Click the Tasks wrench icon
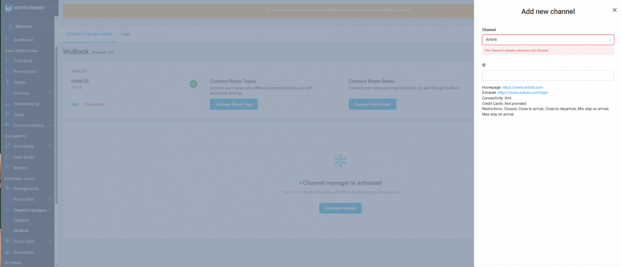The width and height of the screenshot is (622, 267). (x=7, y=115)
